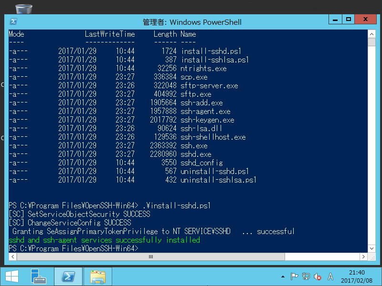The height and width of the screenshot is (286, 382).
Task: Click the Length column header
Action: [x=165, y=34]
